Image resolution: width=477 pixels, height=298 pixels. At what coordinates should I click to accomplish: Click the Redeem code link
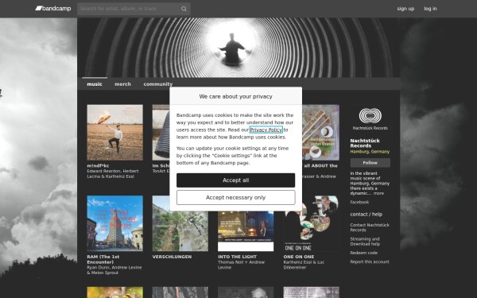(x=363, y=253)
